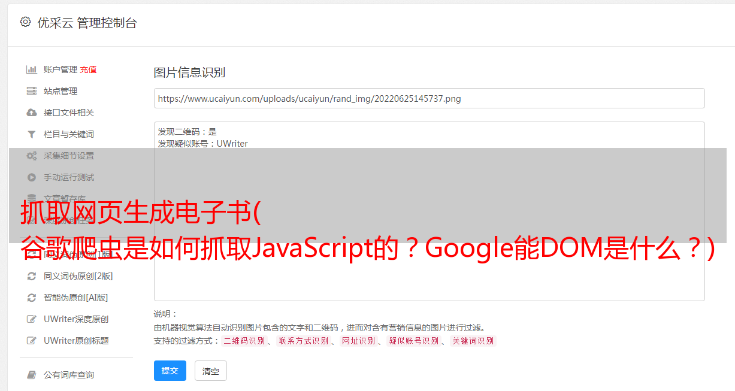Open 手动运行测试 in the sidebar
This screenshot has height=391, width=735.
tap(69, 177)
